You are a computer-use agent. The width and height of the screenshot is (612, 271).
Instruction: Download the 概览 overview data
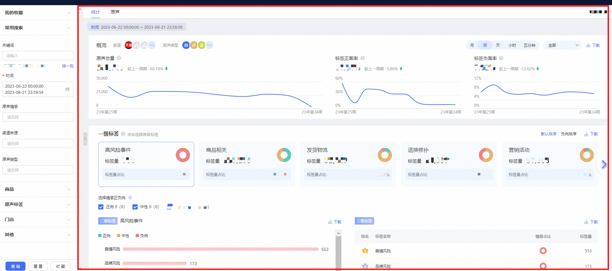tap(593, 45)
